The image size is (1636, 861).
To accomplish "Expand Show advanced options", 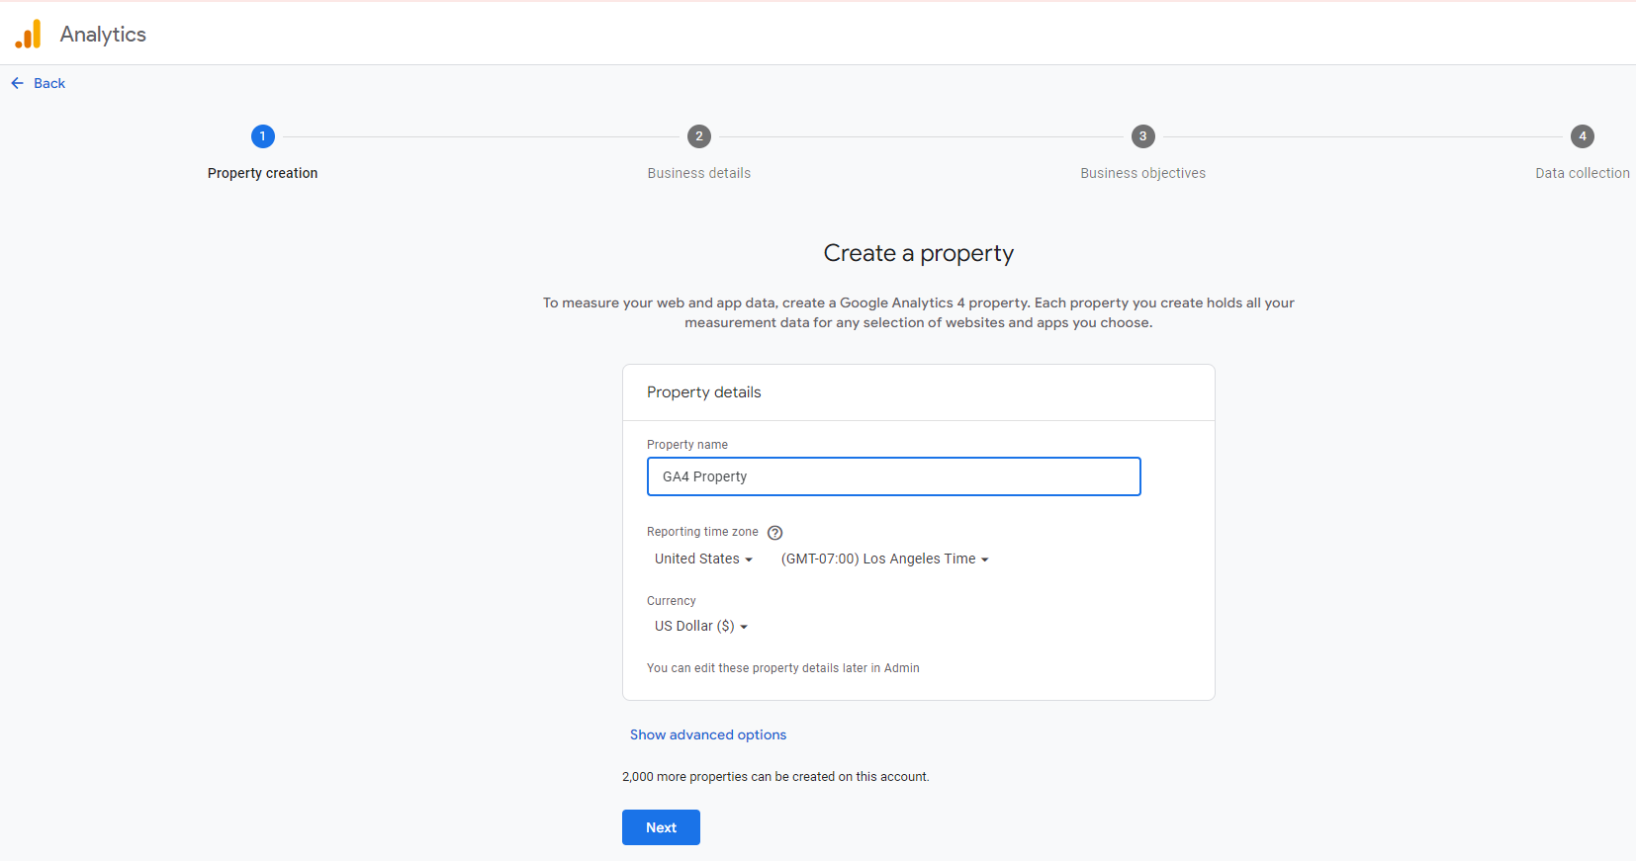I will click(708, 734).
